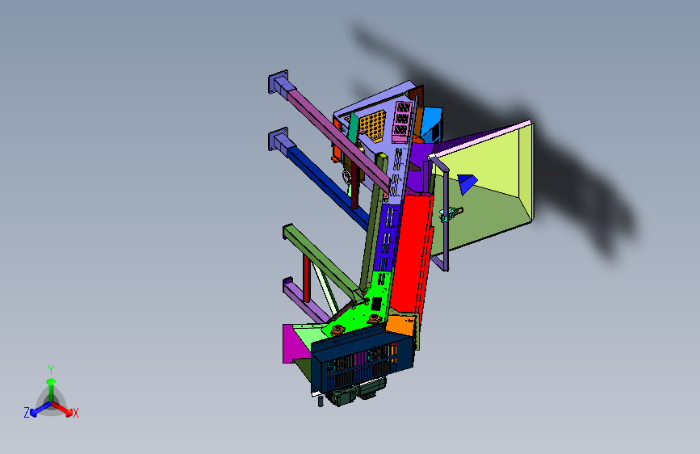Select the large red panel on the model
This screenshot has width=700, height=454.
(411, 253)
